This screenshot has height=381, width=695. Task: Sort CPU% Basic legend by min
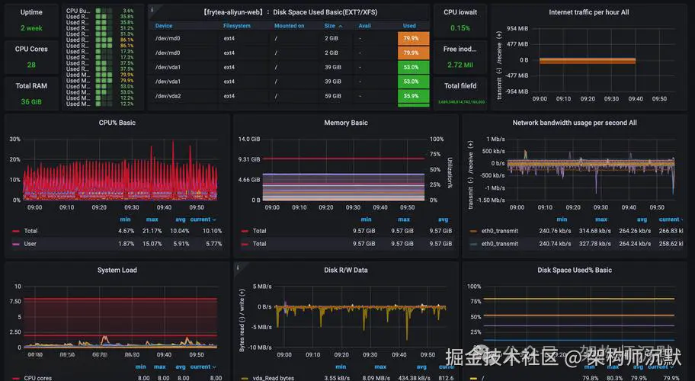[x=125, y=219]
